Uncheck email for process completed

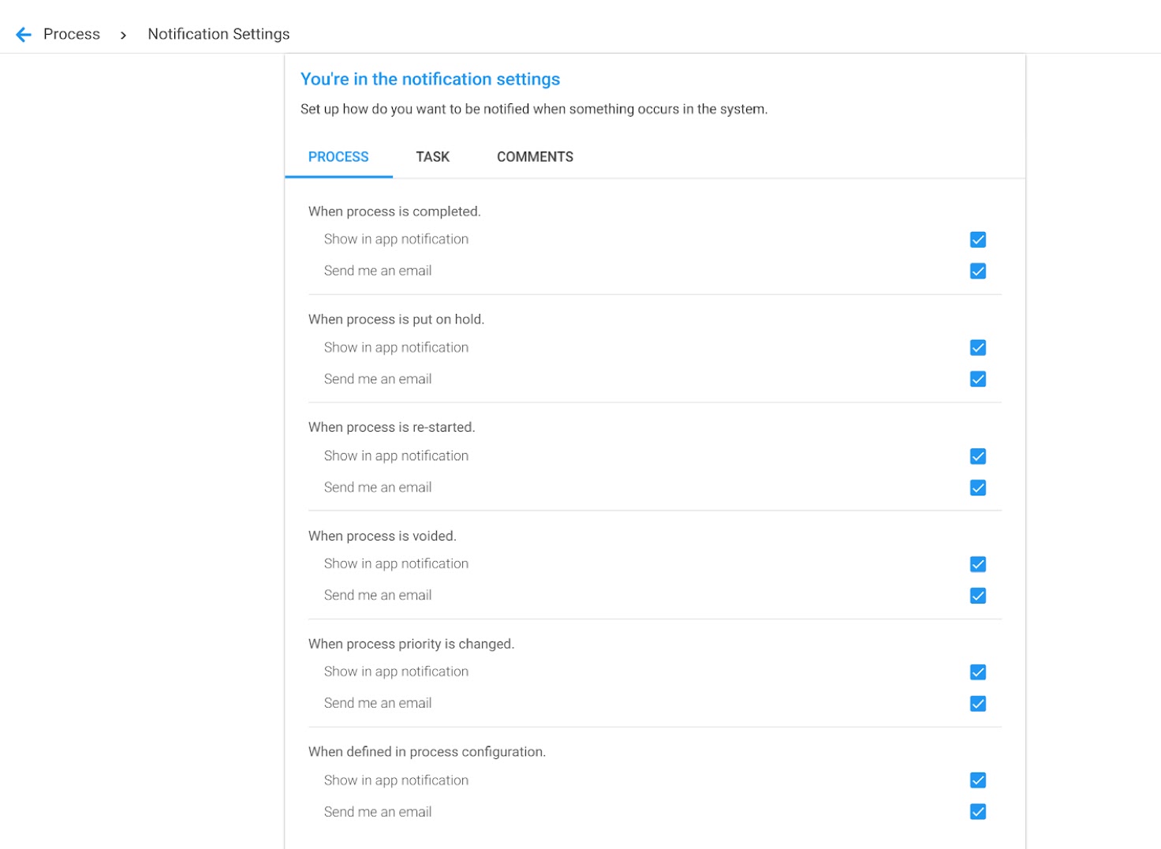click(x=978, y=271)
